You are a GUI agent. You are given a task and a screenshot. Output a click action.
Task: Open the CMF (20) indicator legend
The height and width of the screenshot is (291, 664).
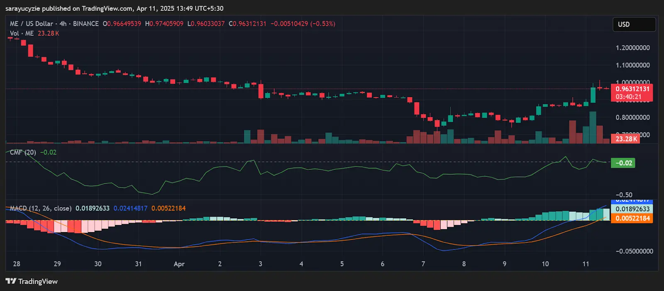pos(23,152)
